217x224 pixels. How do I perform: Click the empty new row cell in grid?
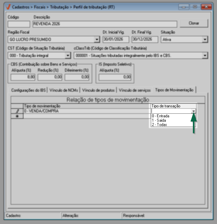87,116
